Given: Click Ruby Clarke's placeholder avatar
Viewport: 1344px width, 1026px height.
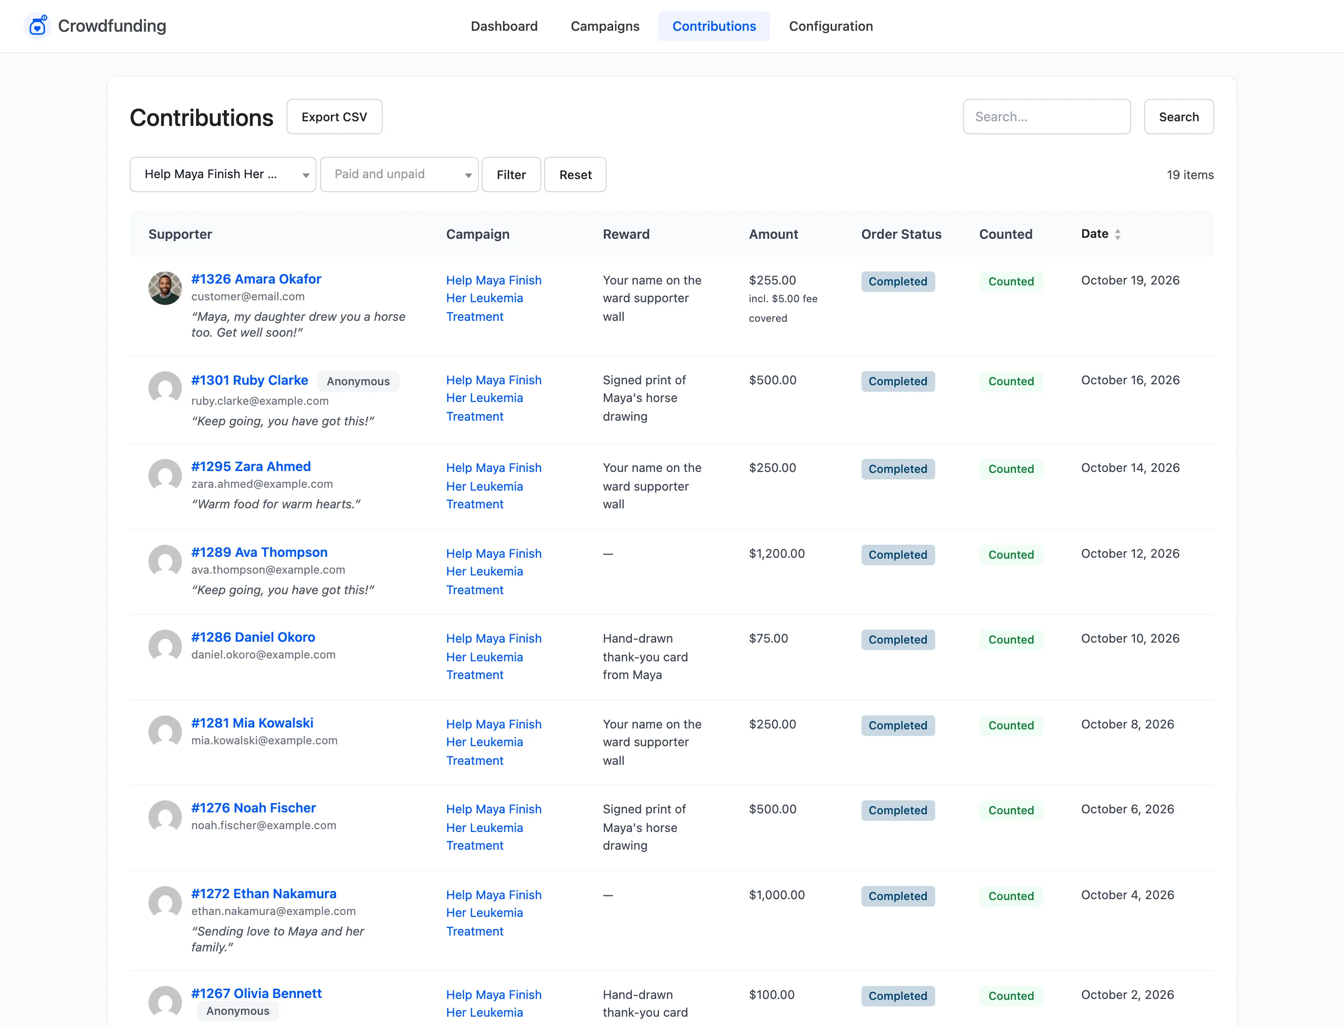Looking at the screenshot, I should pyautogui.click(x=165, y=388).
